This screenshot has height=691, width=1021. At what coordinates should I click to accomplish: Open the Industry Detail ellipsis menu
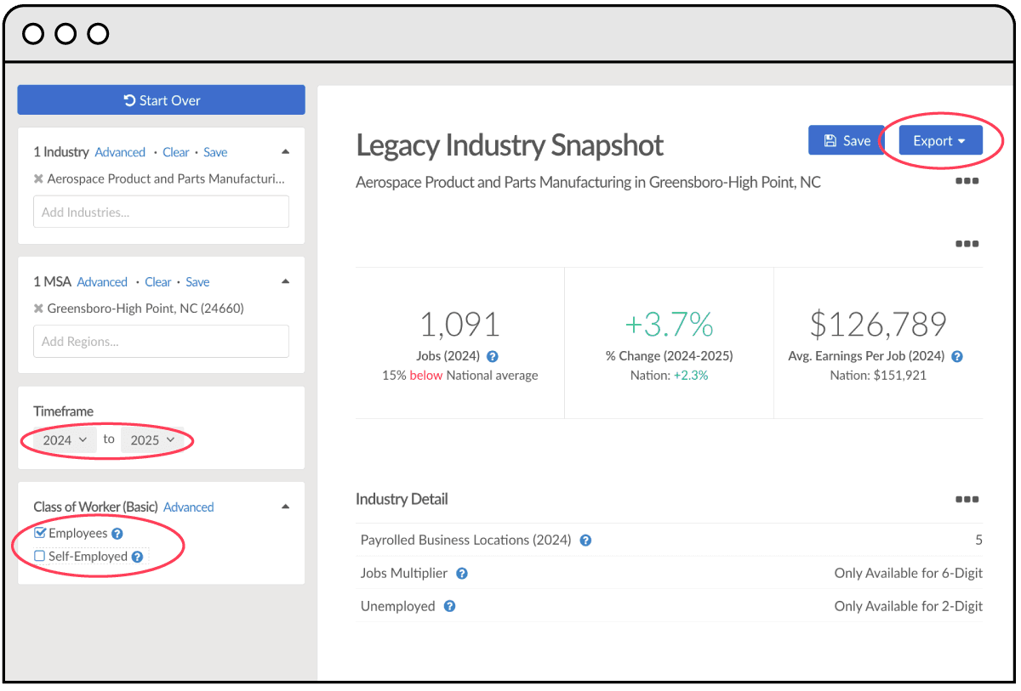pos(967,500)
